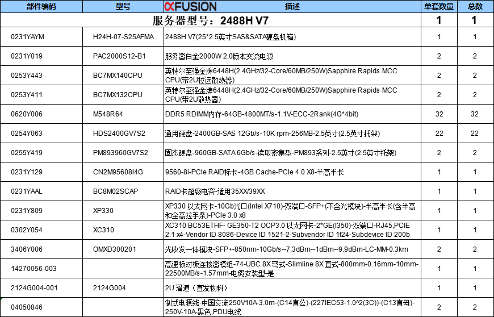Click the 2U 滑道（直发物料）description
The width and height of the screenshot is (494, 317).
[x=196, y=287]
